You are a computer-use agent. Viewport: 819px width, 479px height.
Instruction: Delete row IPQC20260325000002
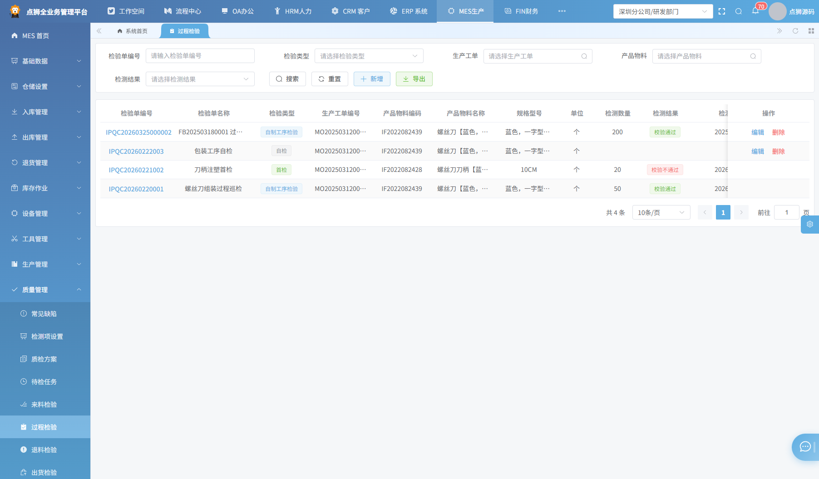coord(778,132)
